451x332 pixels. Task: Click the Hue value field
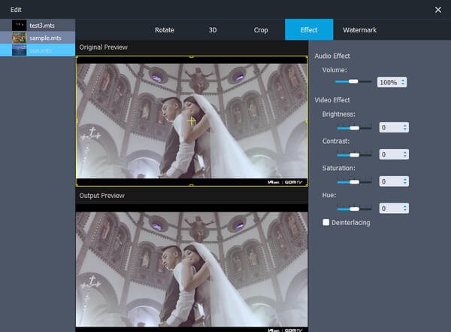(394, 209)
